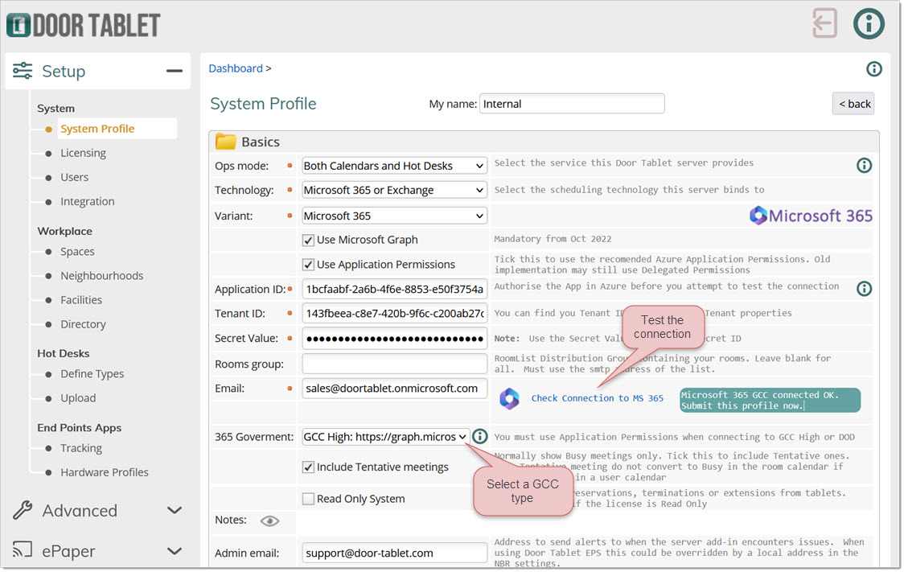Click the Door Tablet logo
The image size is (904, 572).
click(83, 26)
